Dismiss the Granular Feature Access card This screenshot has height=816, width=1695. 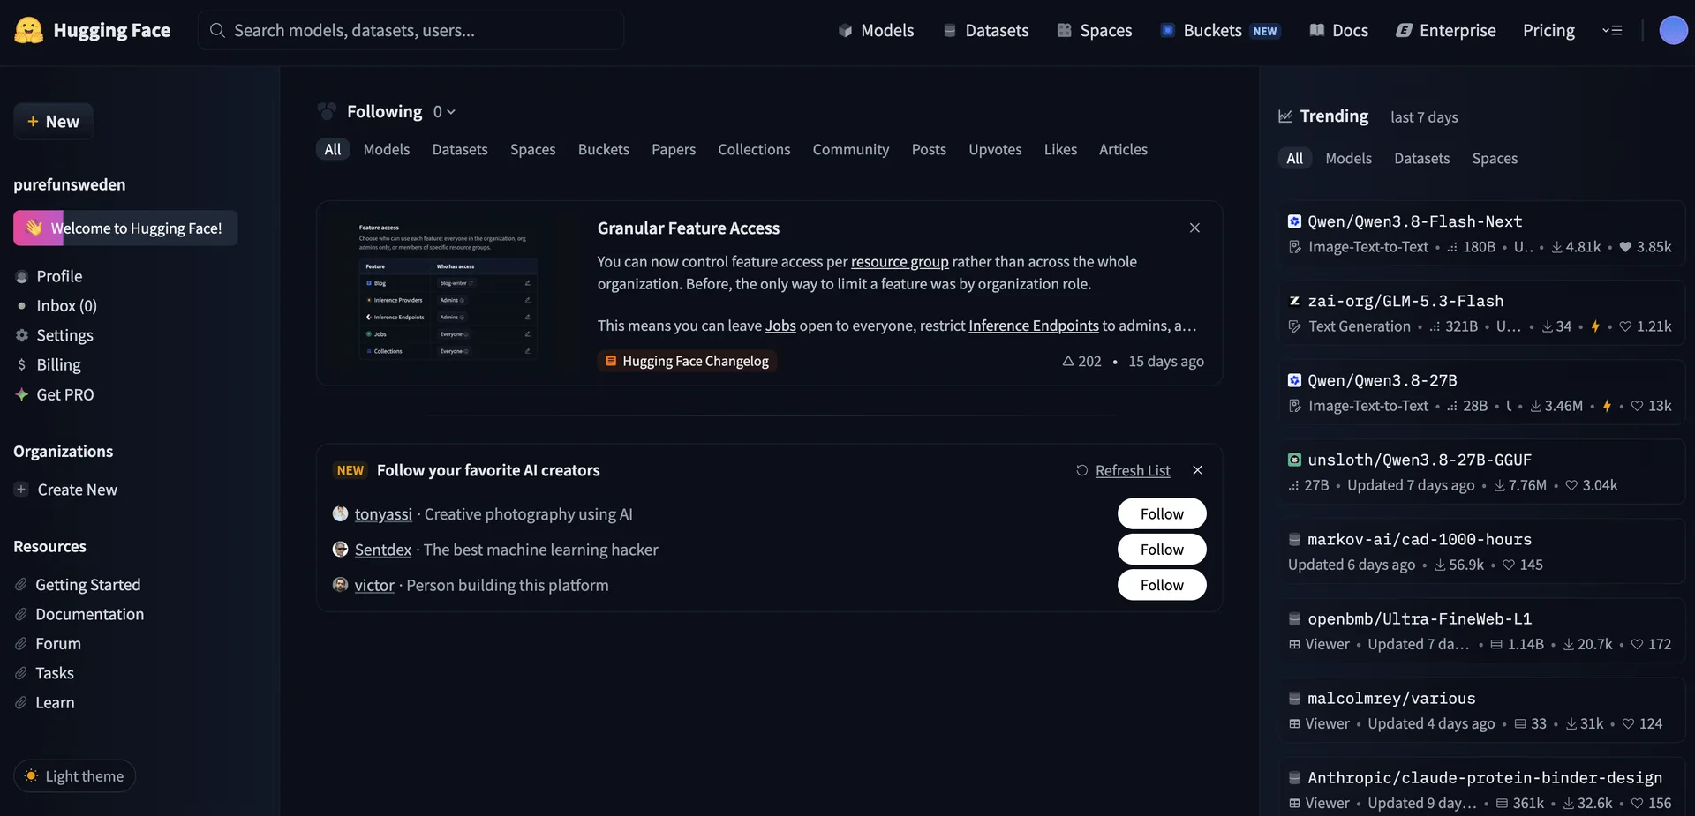[1194, 228]
